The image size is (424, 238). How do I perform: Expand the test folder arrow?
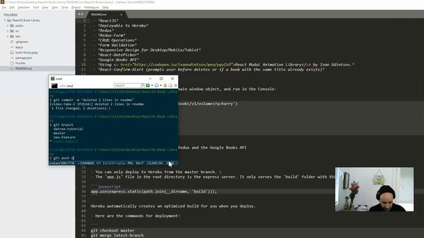7,36
